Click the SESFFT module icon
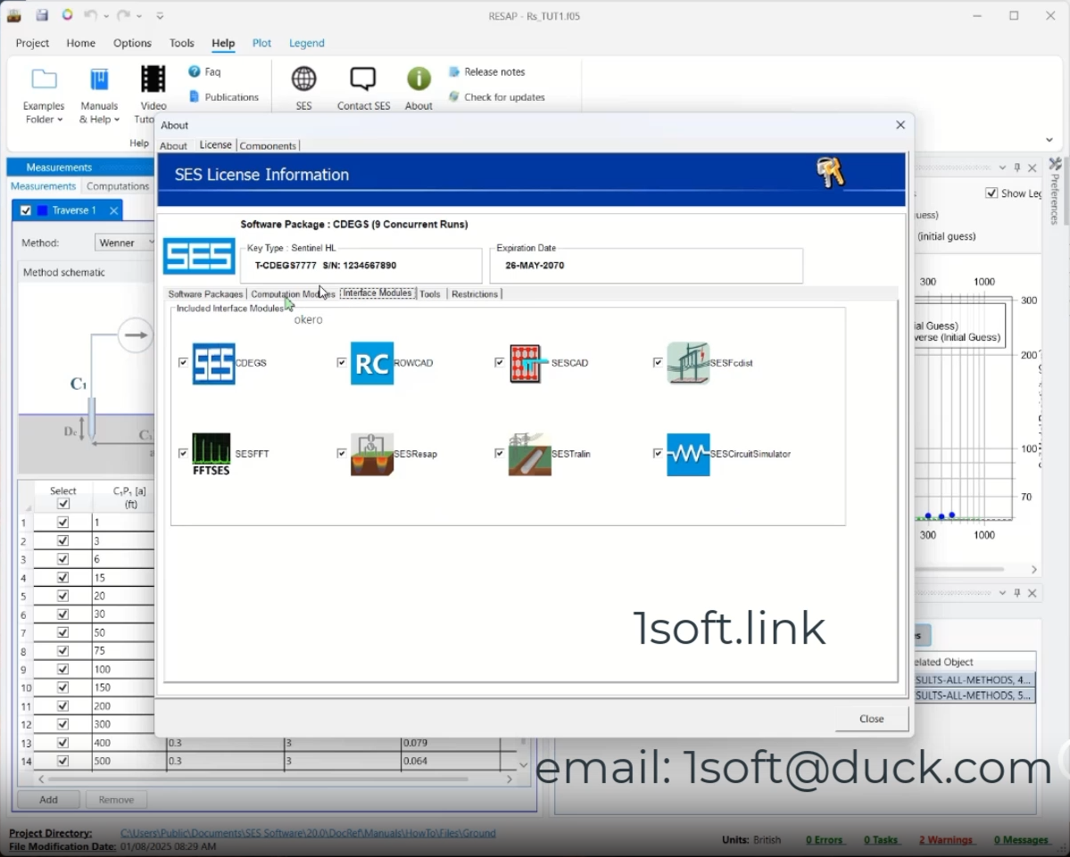 pos(211,454)
